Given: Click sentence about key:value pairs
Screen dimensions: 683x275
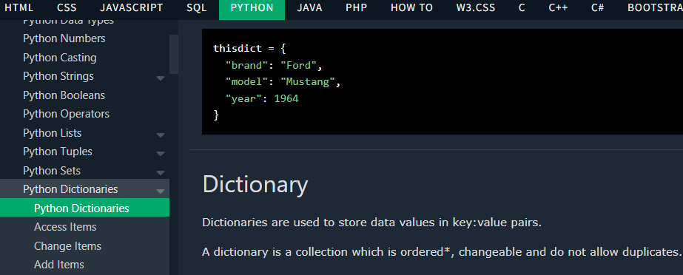Looking at the screenshot, I should coord(371,223).
